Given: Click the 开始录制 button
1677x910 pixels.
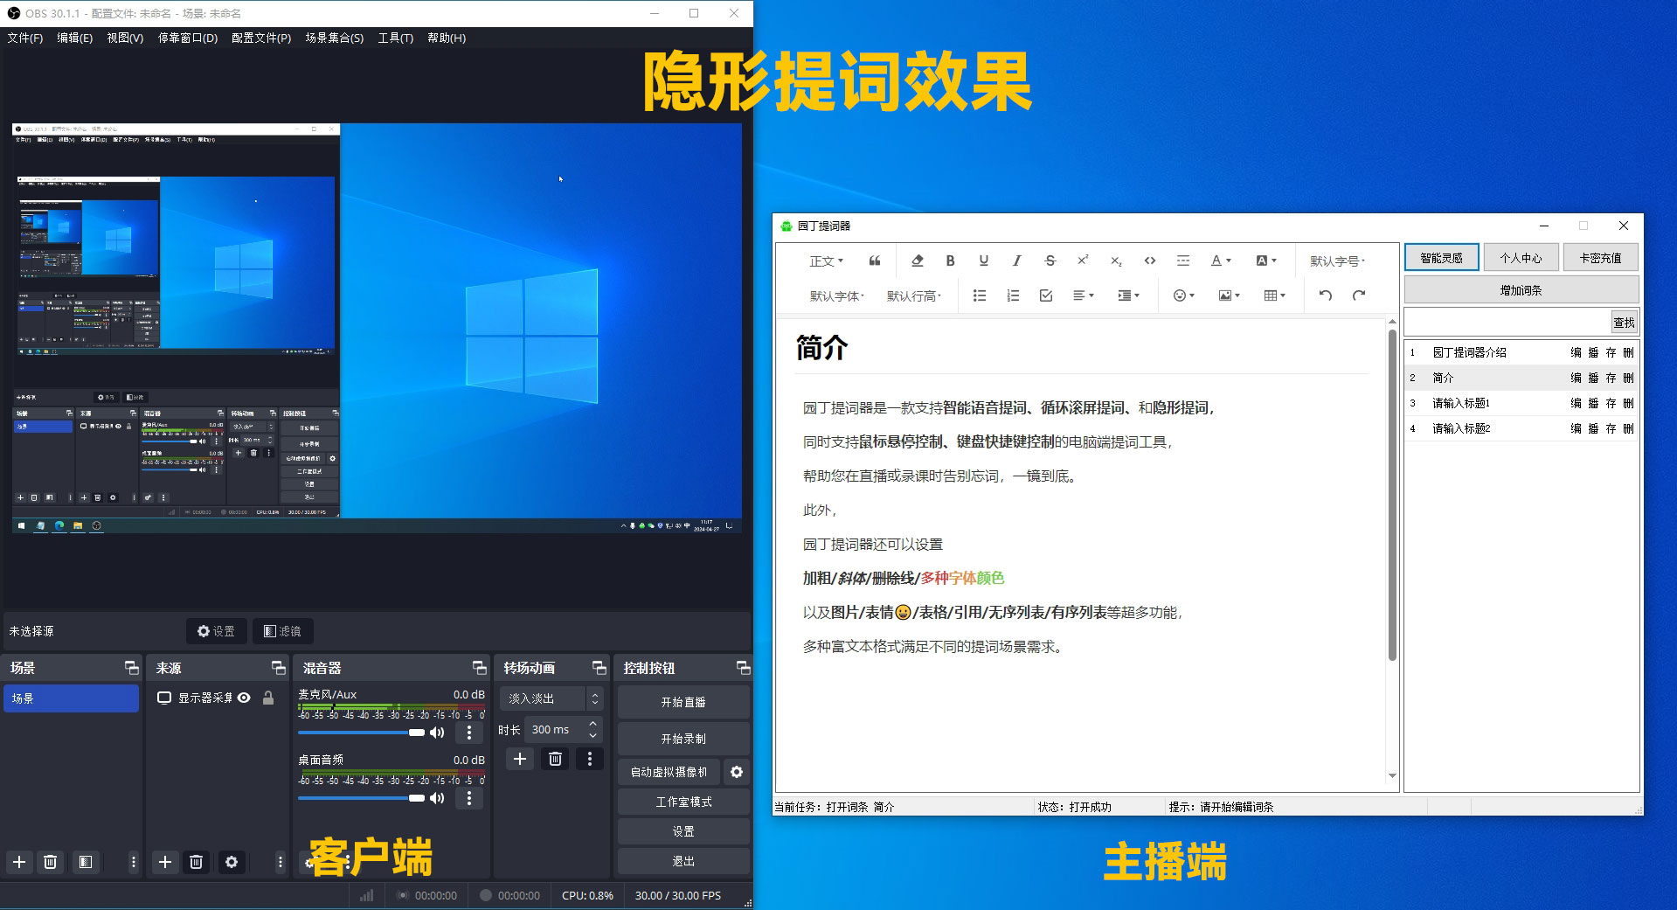Looking at the screenshot, I should [683, 739].
